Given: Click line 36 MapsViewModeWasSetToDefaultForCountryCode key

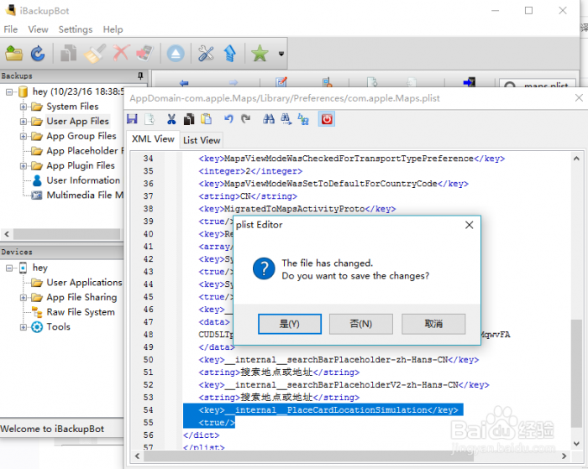Looking at the screenshot, I should [x=333, y=184].
